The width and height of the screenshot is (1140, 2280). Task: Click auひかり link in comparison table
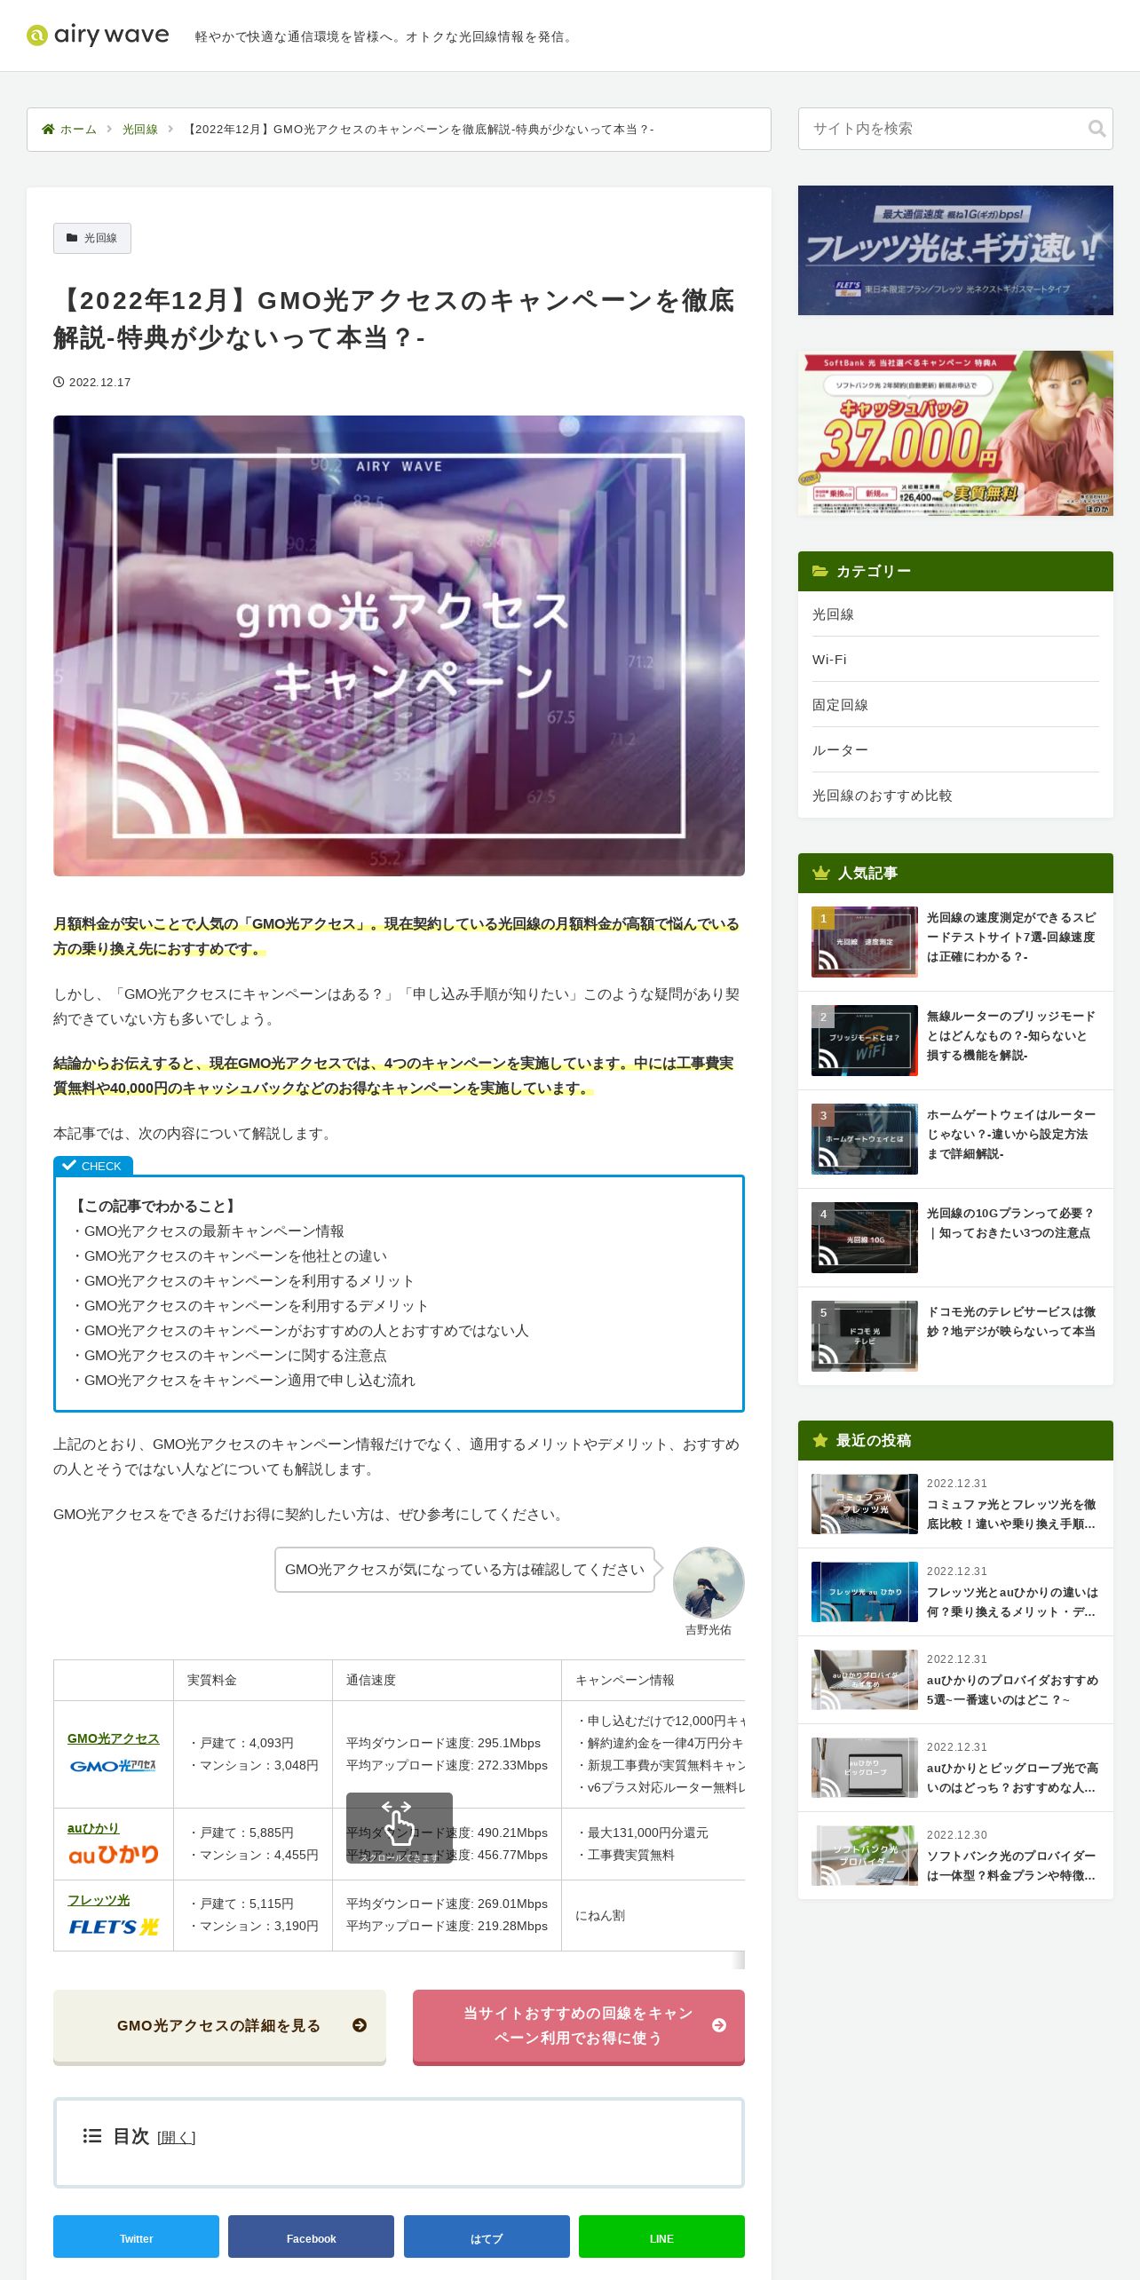pyautogui.click(x=93, y=1829)
